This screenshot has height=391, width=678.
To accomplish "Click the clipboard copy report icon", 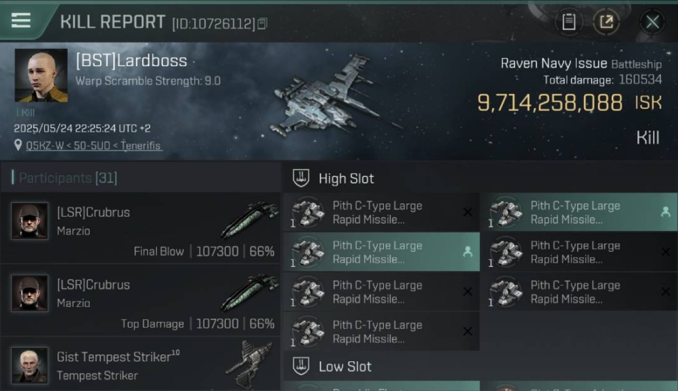I will coord(568,22).
